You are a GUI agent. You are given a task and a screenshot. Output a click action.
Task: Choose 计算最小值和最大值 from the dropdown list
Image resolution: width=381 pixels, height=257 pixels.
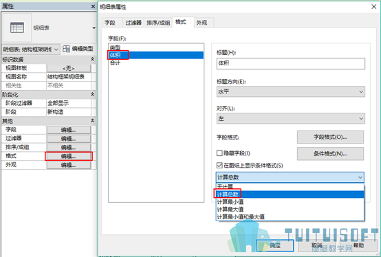pyautogui.click(x=290, y=216)
